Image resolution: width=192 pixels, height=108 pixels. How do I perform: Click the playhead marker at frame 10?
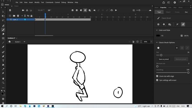(x=45, y=16)
